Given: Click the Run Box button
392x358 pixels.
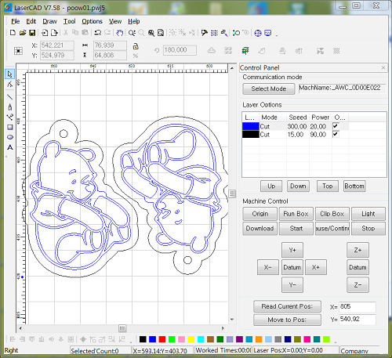Looking at the screenshot, I should [x=296, y=214].
